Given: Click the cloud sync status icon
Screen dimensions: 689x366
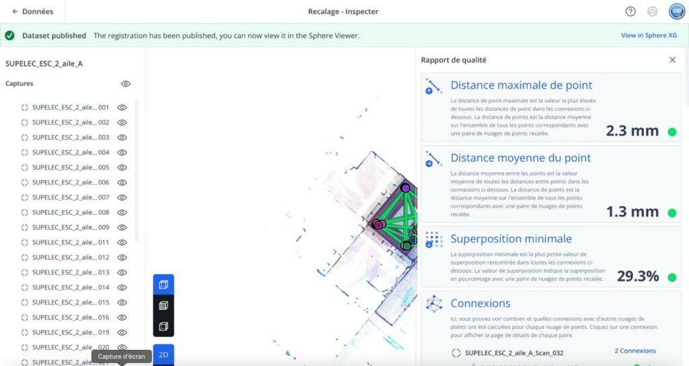Looking at the screenshot, I should click(653, 11).
